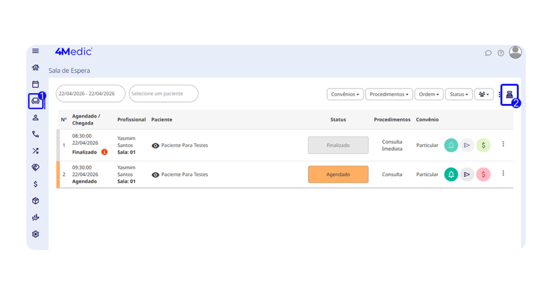Screen dimensions: 552x295
Task: Click the bell icon on the Agendado row
Action: pos(451,174)
